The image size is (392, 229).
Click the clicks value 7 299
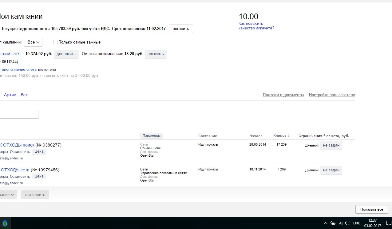(x=282, y=169)
